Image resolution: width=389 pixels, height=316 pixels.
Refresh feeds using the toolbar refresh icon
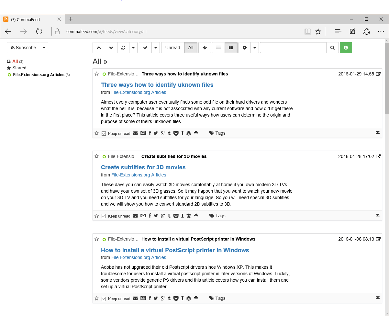coord(123,48)
